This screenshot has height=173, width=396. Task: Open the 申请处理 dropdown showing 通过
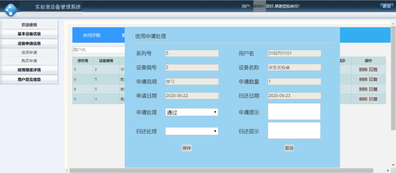pyautogui.click(x=192, y=113)
